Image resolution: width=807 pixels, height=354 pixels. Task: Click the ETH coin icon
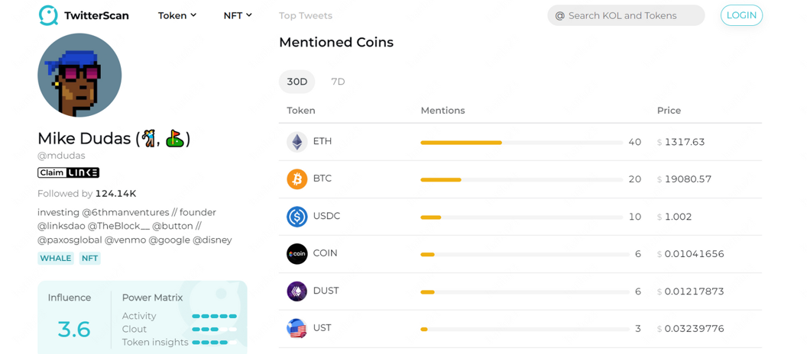pyautogui.click(x=297, y=142)
